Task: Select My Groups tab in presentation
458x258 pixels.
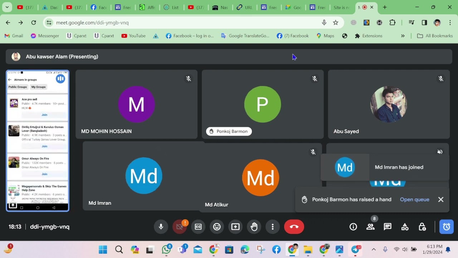Action: click(38, 87)
